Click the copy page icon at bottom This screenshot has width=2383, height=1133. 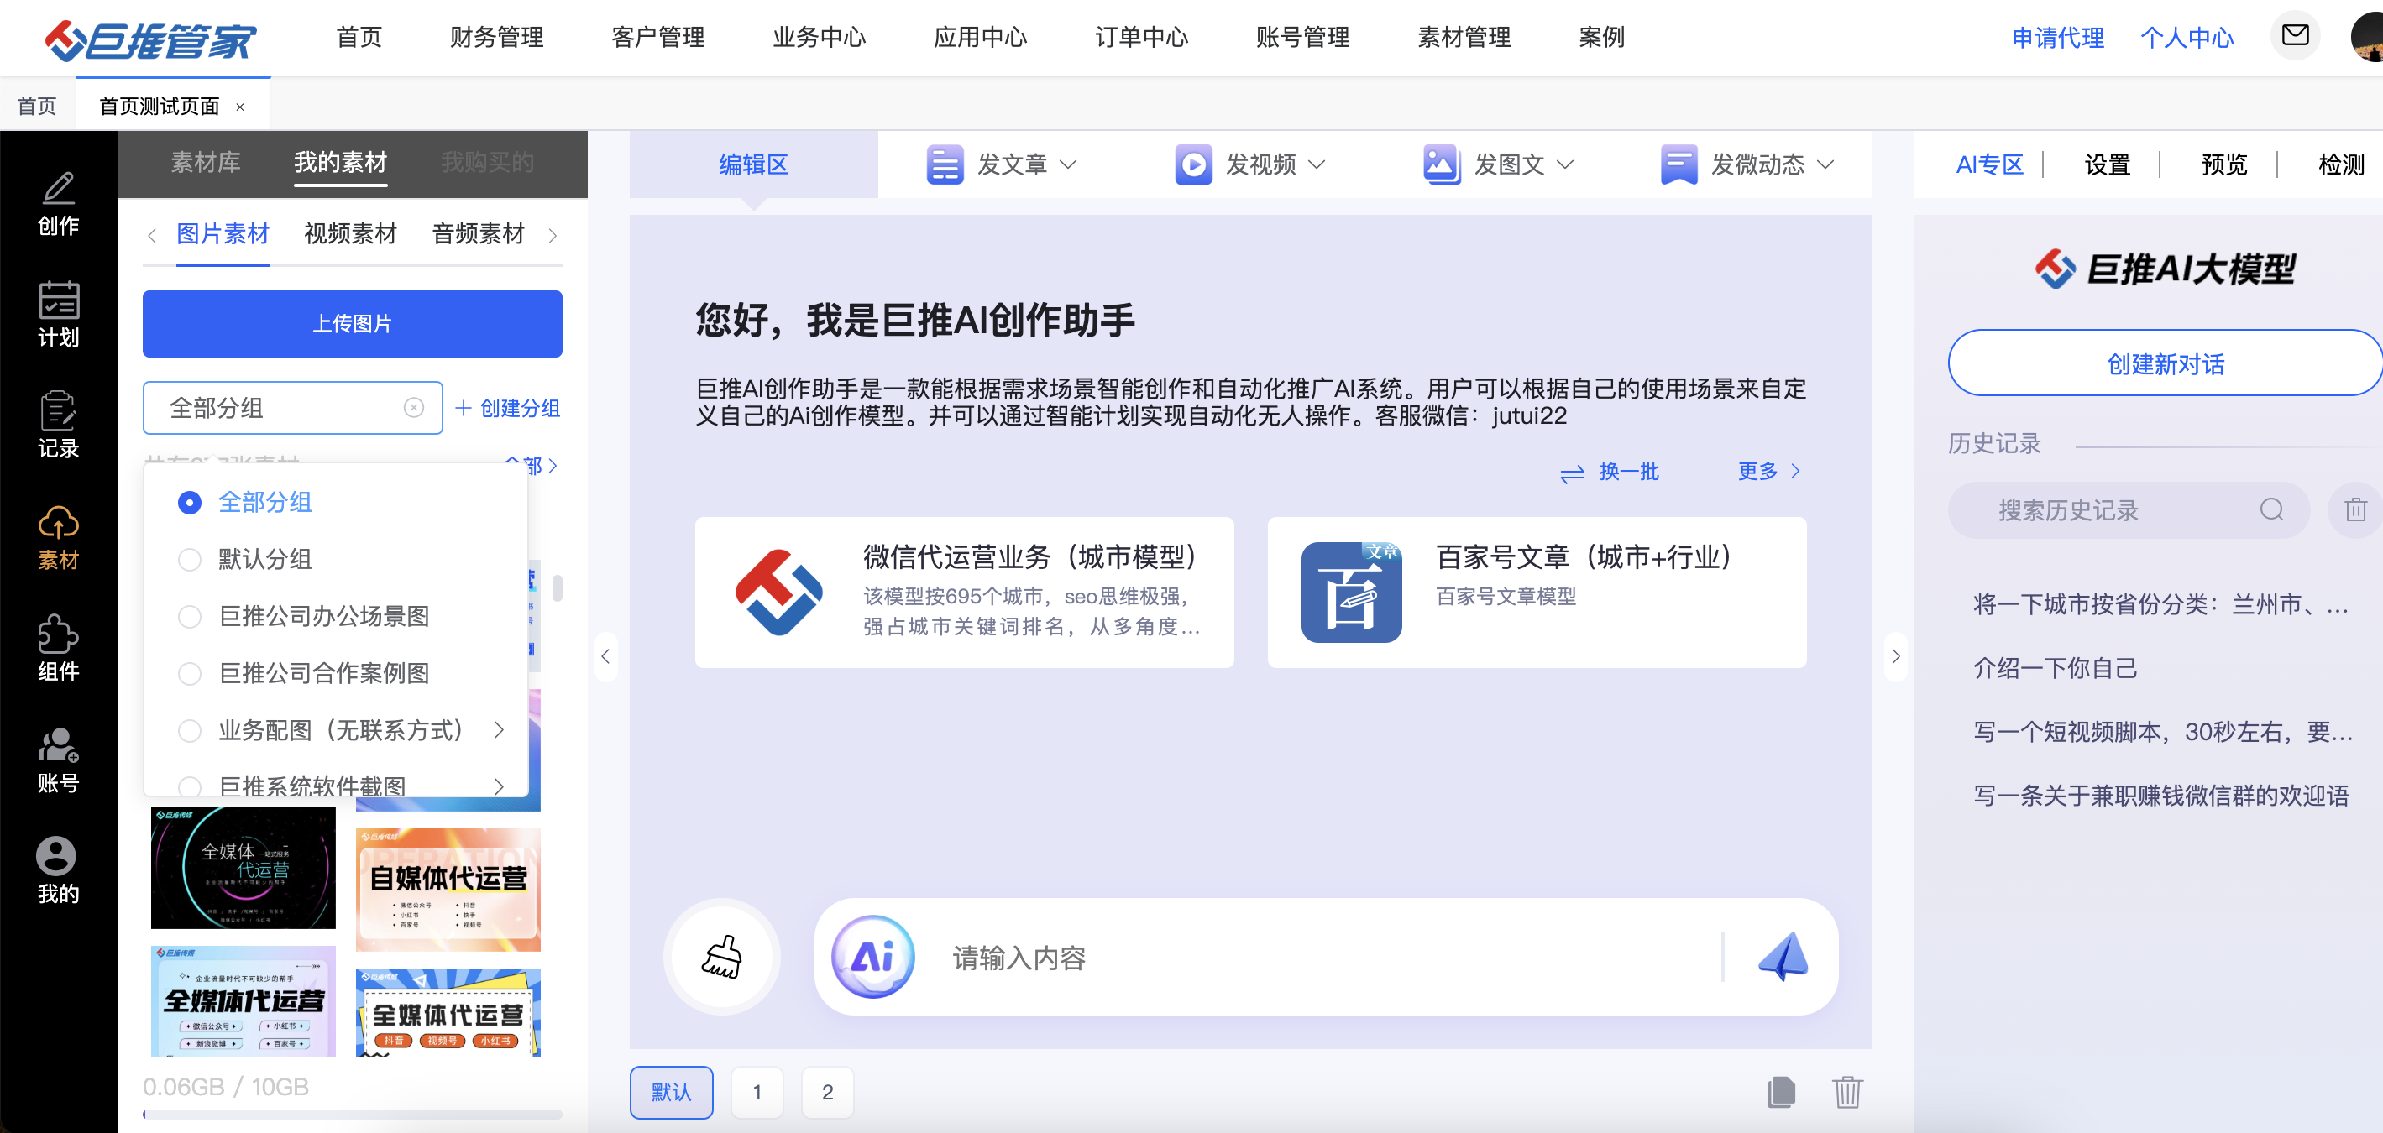[1781, 1091]
